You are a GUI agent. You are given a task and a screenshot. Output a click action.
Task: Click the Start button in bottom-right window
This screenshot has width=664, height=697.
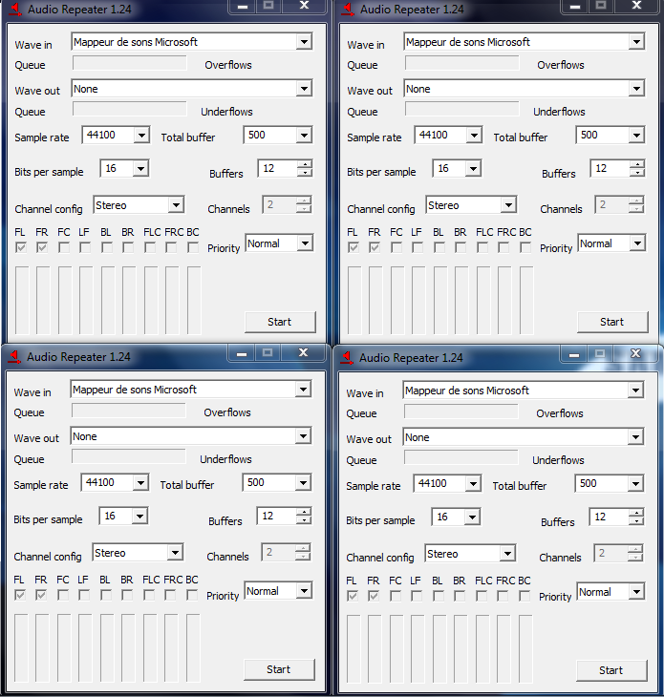pos(612,670)
